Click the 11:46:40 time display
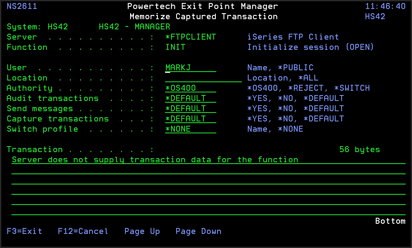 coord(385,6)
